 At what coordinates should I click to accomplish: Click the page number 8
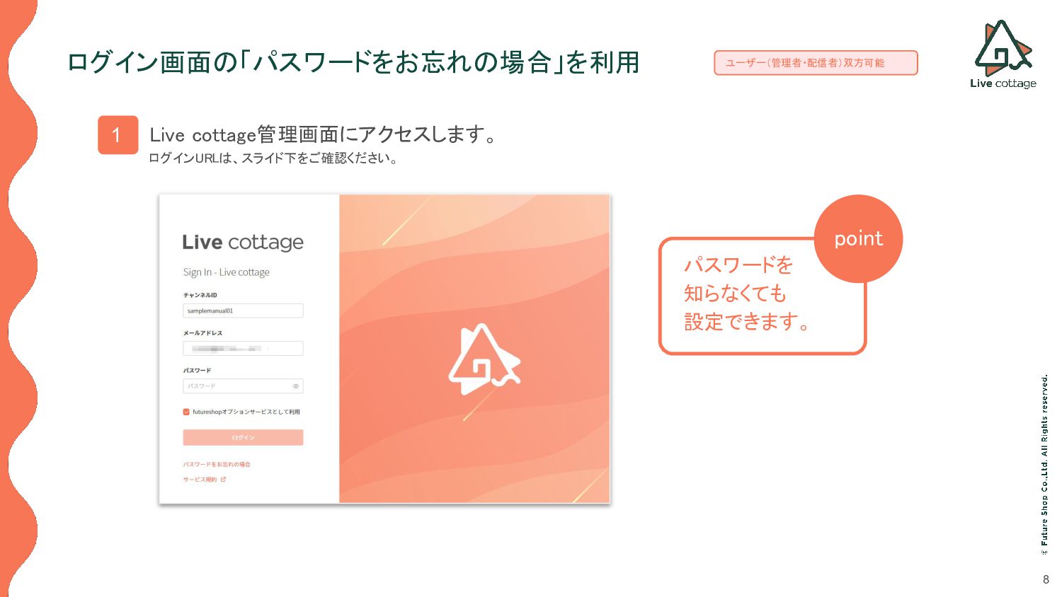1046,579
